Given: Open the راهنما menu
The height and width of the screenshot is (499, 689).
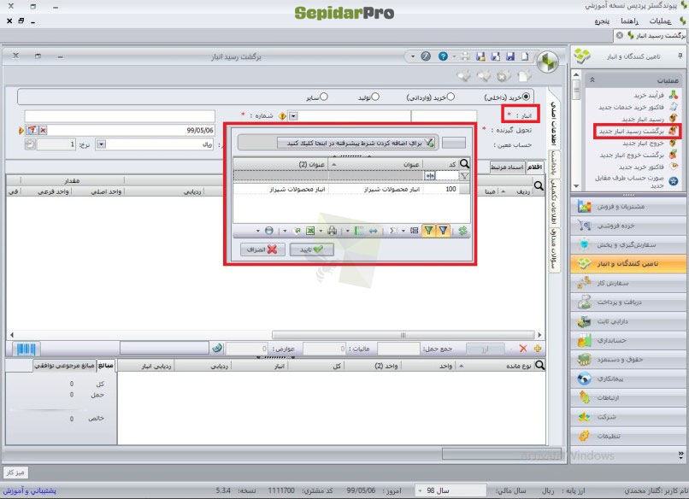Looking at the screenshot, I should (x=629, y=21).
